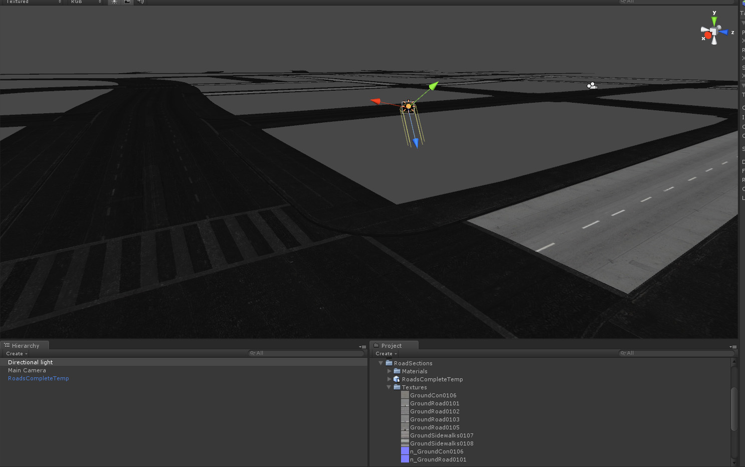Click the Project panel search field
The width and height of the screenshot is (745, 467).
coord(676,353)
